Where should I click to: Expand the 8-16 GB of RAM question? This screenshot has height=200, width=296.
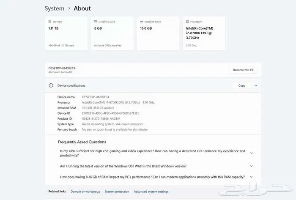click(x=252, y=177)
